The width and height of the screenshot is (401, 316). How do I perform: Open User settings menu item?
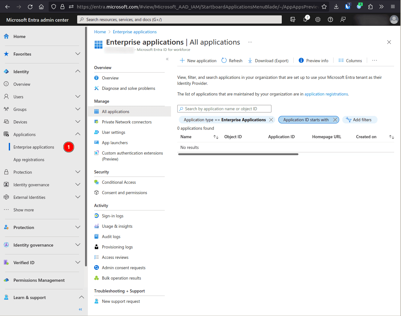coord(114,132)
